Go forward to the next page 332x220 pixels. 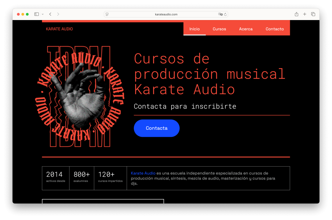tap(58, 14)
